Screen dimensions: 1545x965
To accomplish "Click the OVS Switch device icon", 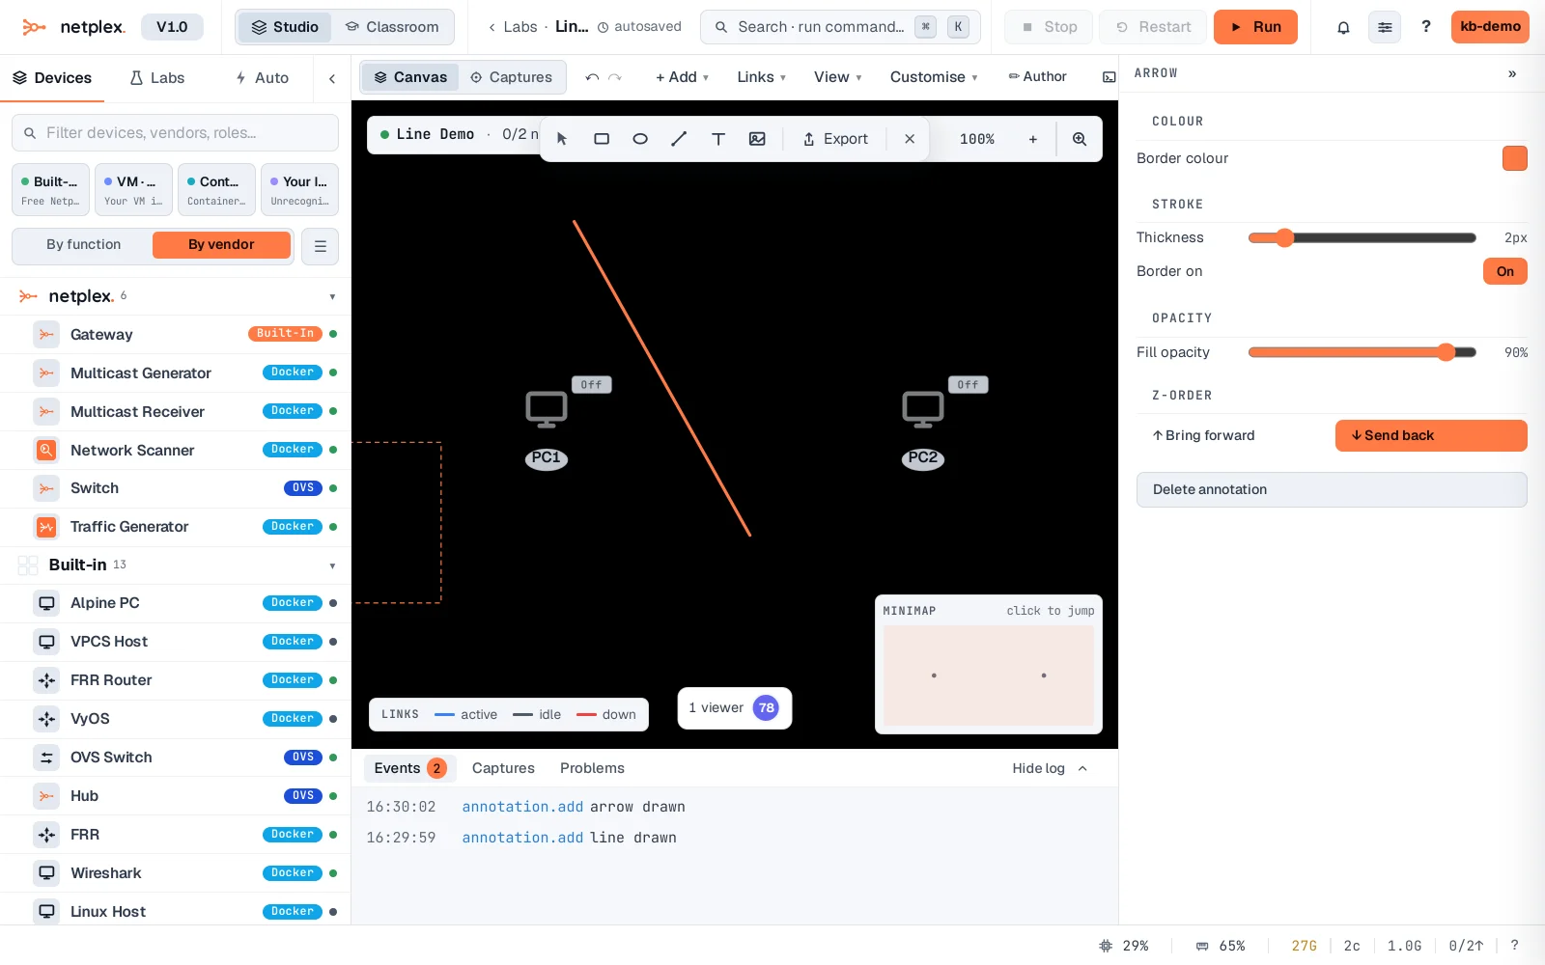I will 46,758.
